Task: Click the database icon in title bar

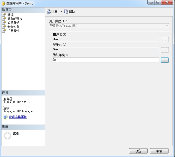Action: point(3,3)
